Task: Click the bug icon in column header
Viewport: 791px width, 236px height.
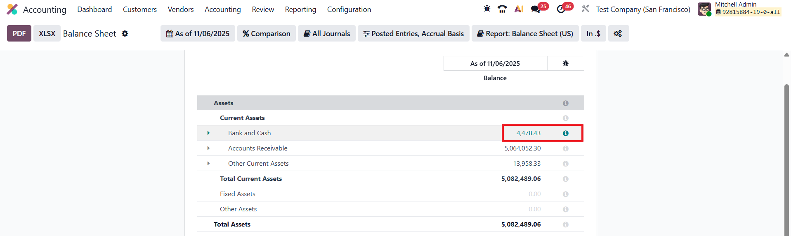Action: click(x=565, y=63)
